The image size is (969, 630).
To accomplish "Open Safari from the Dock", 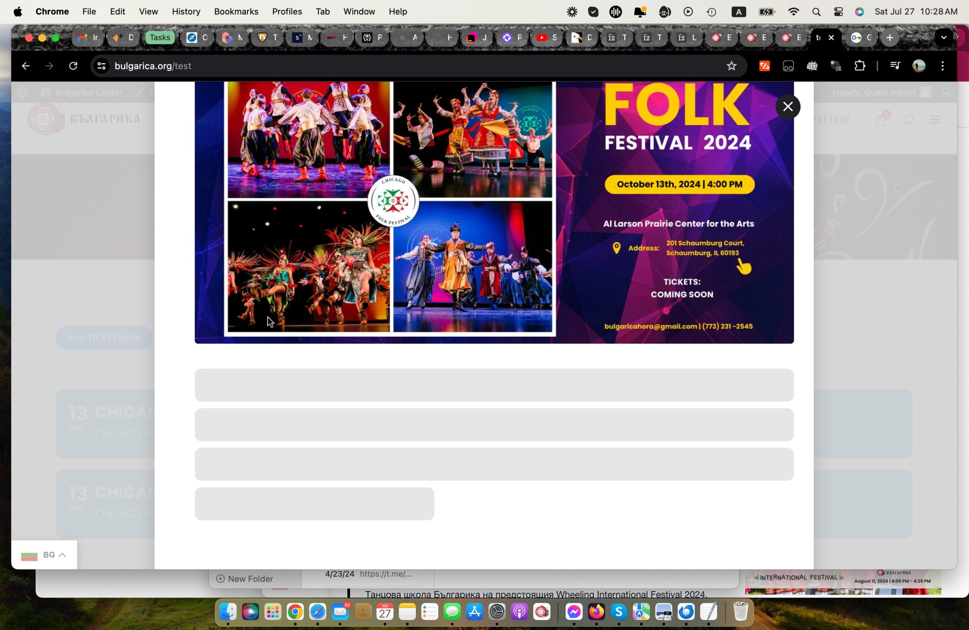I will (318, 612).
